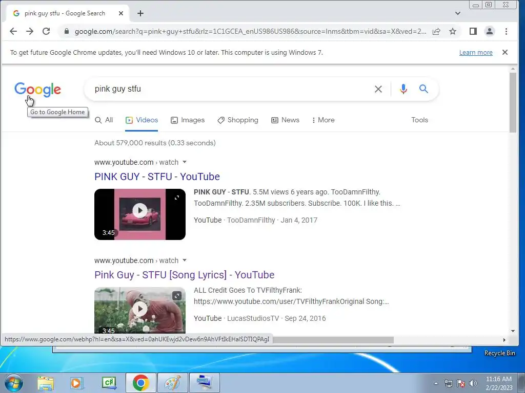Open network icon in system tray

pos(448,383)
